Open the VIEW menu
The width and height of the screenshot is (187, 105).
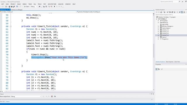coord(7,4)
